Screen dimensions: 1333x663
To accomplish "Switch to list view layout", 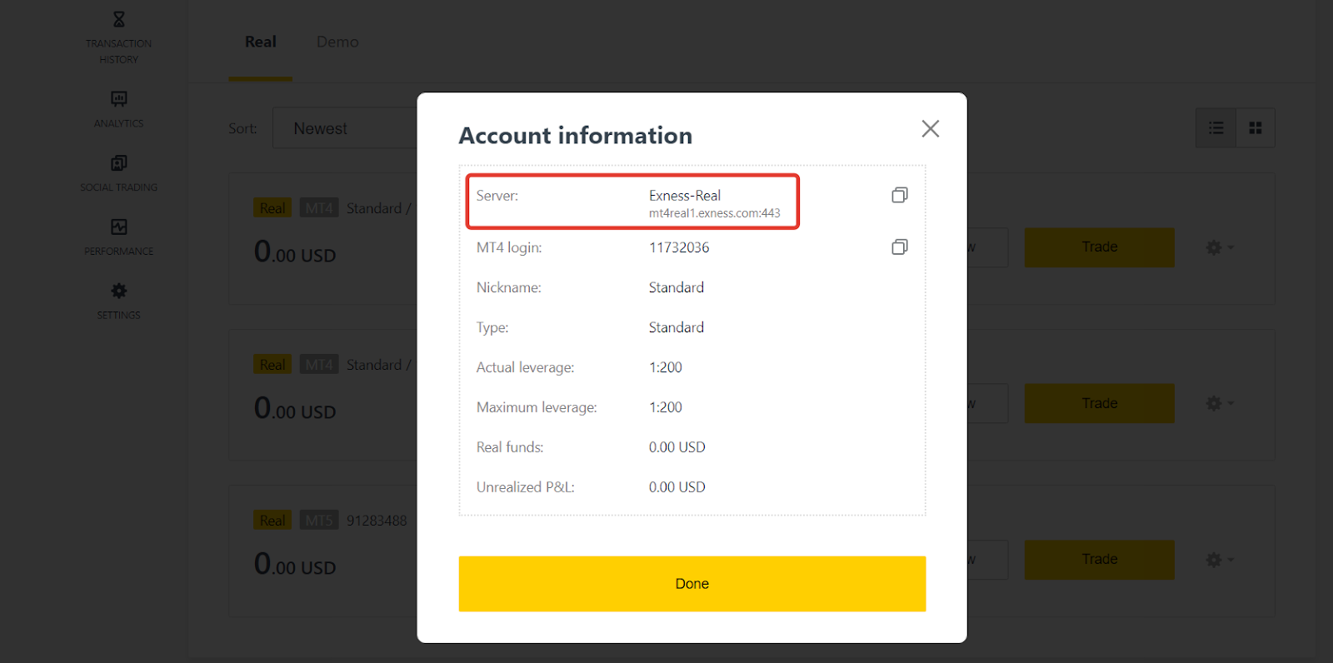I will 1216,128.
